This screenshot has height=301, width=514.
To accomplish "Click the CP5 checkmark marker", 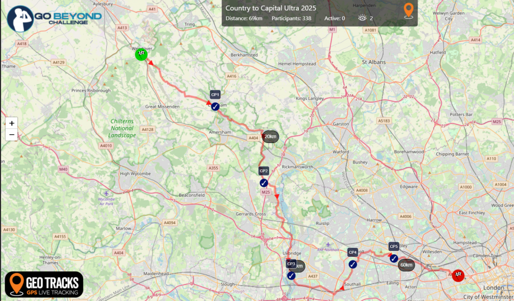I will pyautogui.click(x=394, y=258).
